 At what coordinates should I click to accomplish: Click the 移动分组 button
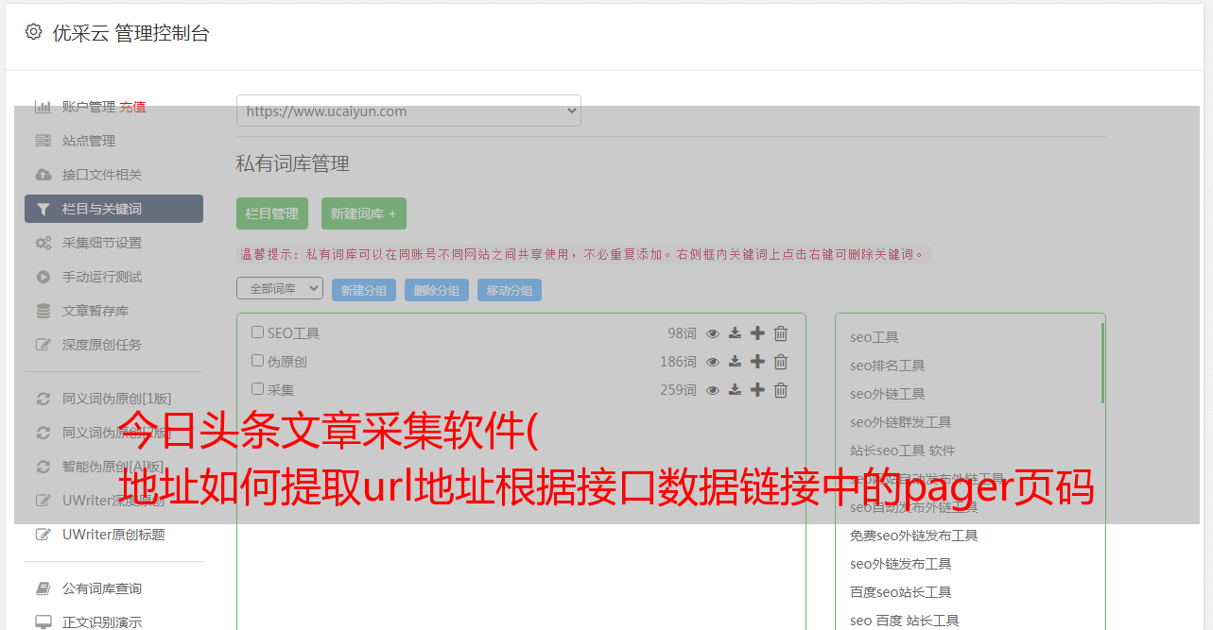pyautogui.click(x=510, y=290)
